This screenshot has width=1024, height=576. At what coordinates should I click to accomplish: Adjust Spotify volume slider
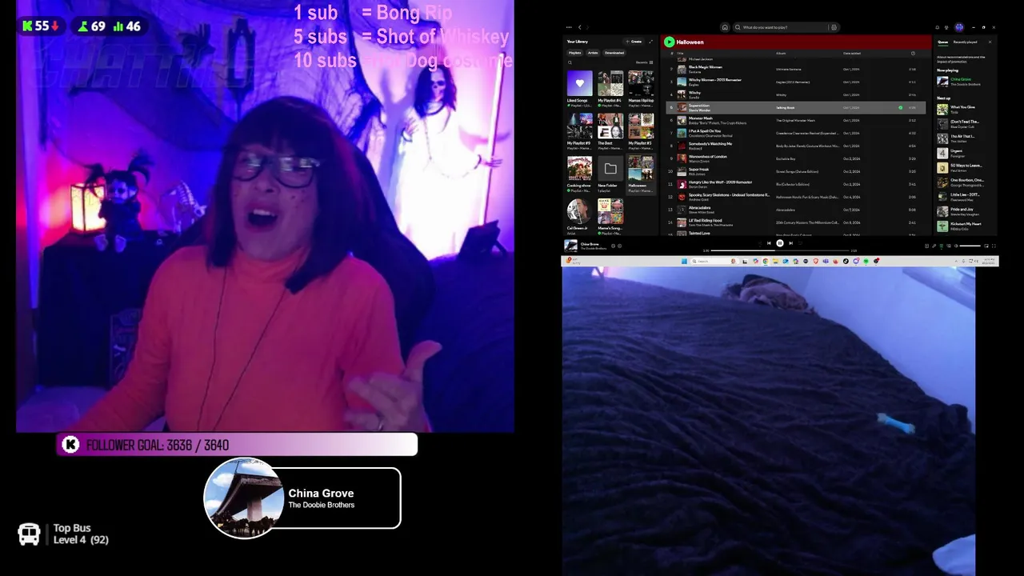pos(970,246)
